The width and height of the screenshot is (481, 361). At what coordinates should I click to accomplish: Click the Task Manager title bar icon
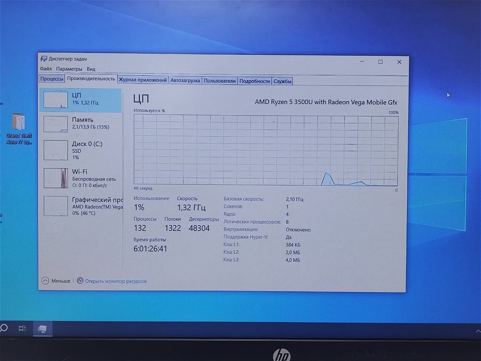tap(44, 59)
